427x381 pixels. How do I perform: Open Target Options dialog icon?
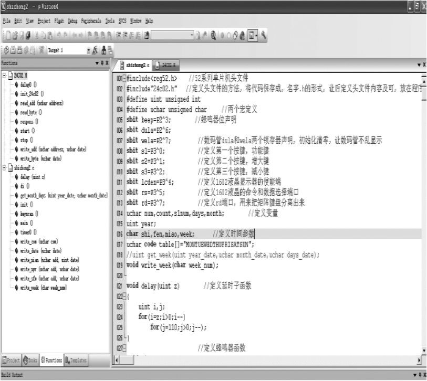pyautogui.click(x=95, y=50)
